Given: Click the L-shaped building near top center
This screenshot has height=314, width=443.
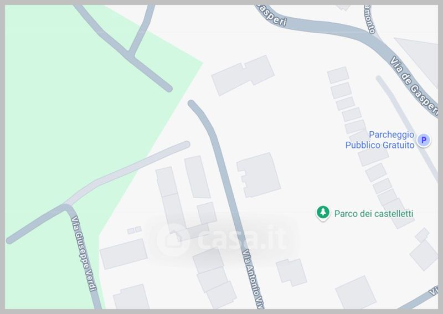Looking at the screenshot, I should (x=243, y=75).
